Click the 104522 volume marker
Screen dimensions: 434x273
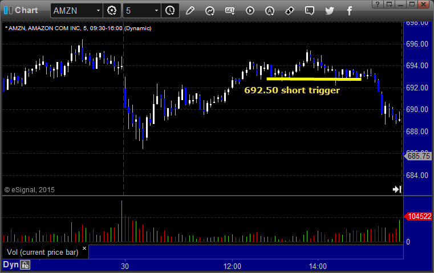coord(418,217)
